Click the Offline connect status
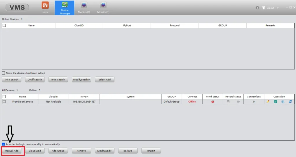The height and width of the screenshot is (157, 296). 192,101
